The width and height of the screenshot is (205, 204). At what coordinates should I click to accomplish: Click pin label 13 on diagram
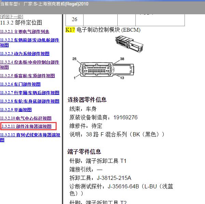[x=122, y=78]
